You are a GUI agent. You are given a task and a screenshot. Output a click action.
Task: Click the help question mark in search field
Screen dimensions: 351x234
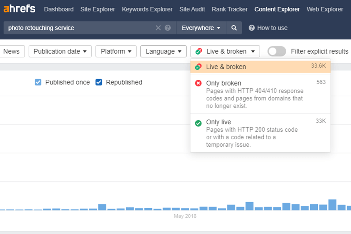click(x=168, y=28)
